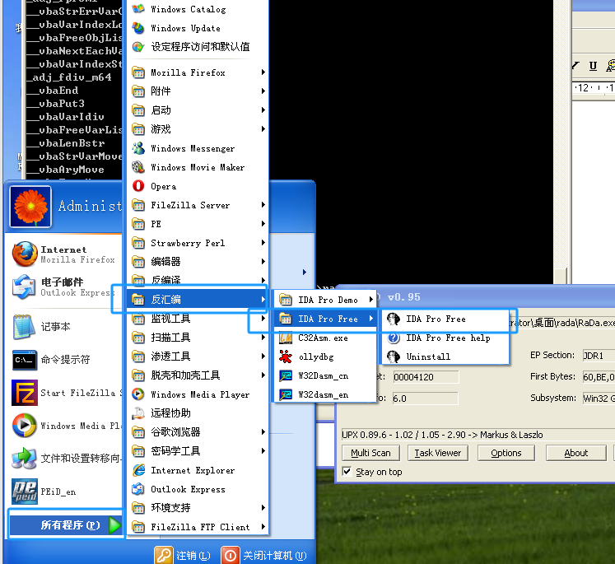Image resolution: width=615 pixels, height=564 pixels.
Task: Open 反汇编 disassembly menu item
Action: click(198, 299)
